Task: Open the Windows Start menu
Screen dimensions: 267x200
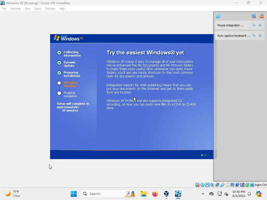Action: coord(74,194)
